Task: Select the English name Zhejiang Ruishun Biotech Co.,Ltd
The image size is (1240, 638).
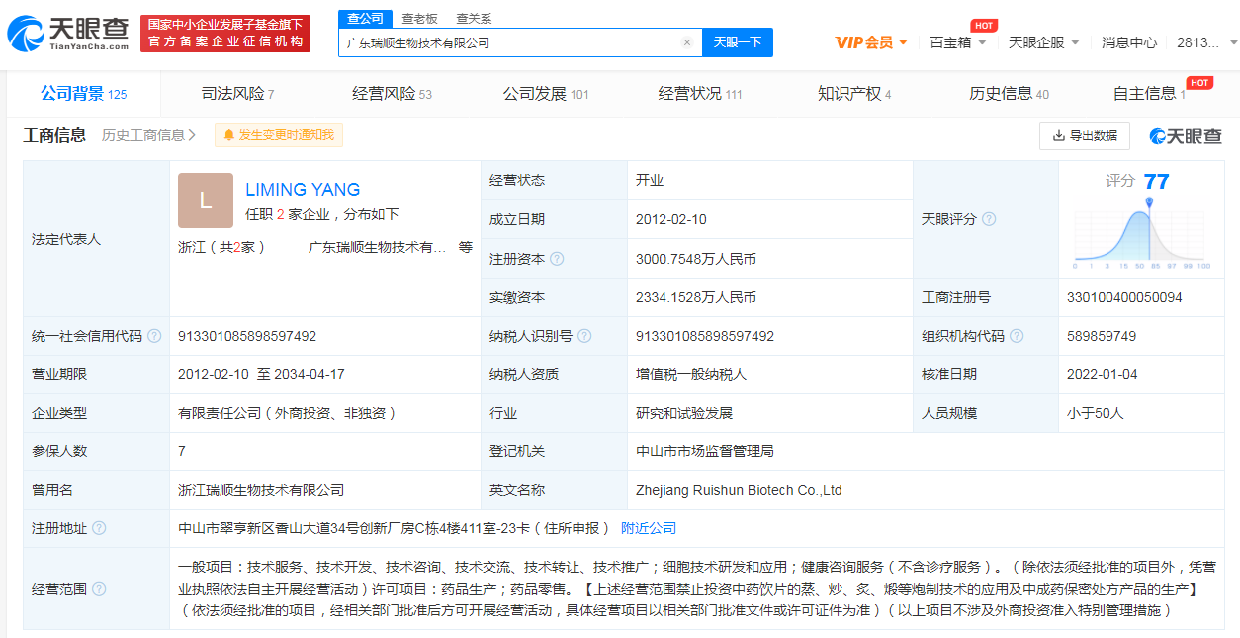Action: point(739,490)
